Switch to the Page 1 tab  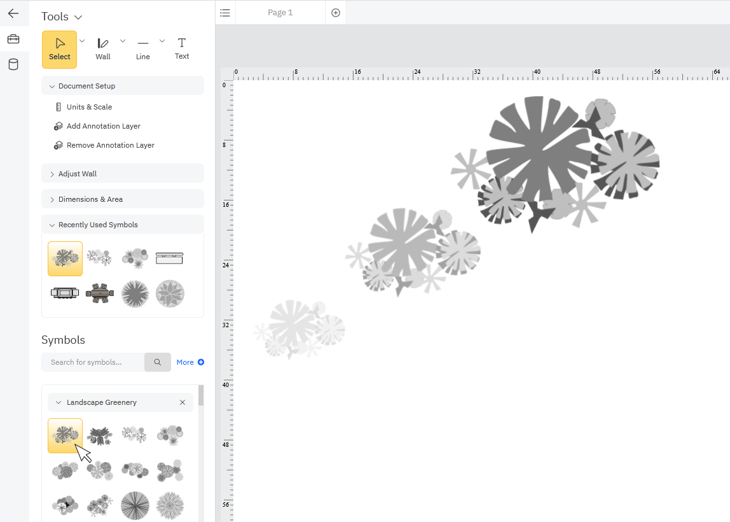point(280,12)
